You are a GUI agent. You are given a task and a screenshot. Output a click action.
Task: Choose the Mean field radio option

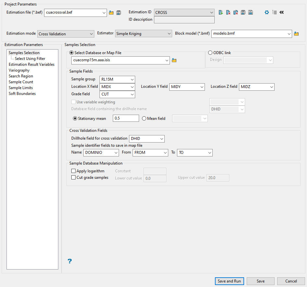pos(144,119)
